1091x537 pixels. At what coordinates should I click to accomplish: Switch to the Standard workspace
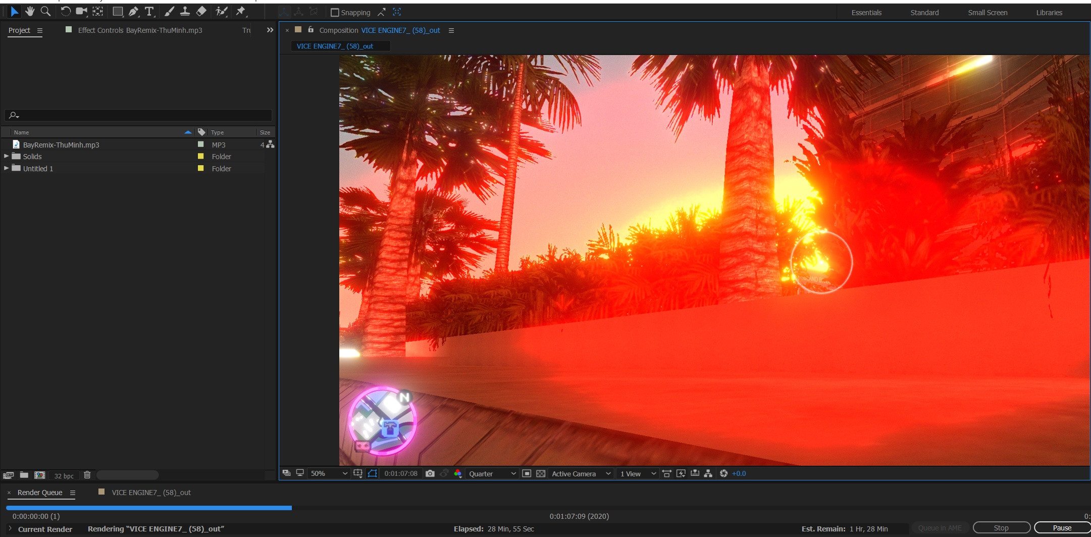pos(924,13)
